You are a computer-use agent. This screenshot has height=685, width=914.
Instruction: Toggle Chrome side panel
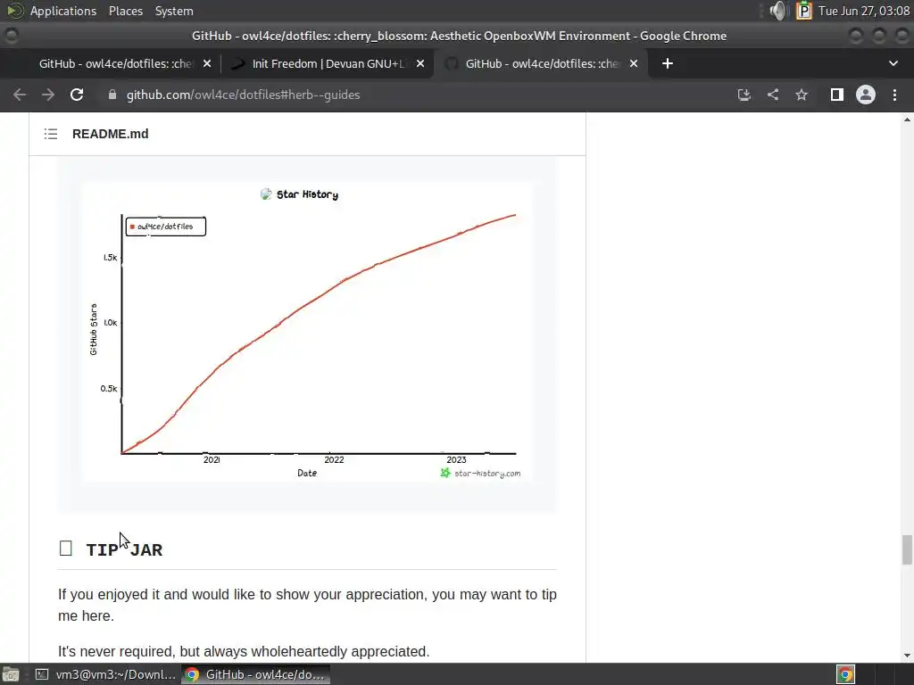click(x=836, y=95)
